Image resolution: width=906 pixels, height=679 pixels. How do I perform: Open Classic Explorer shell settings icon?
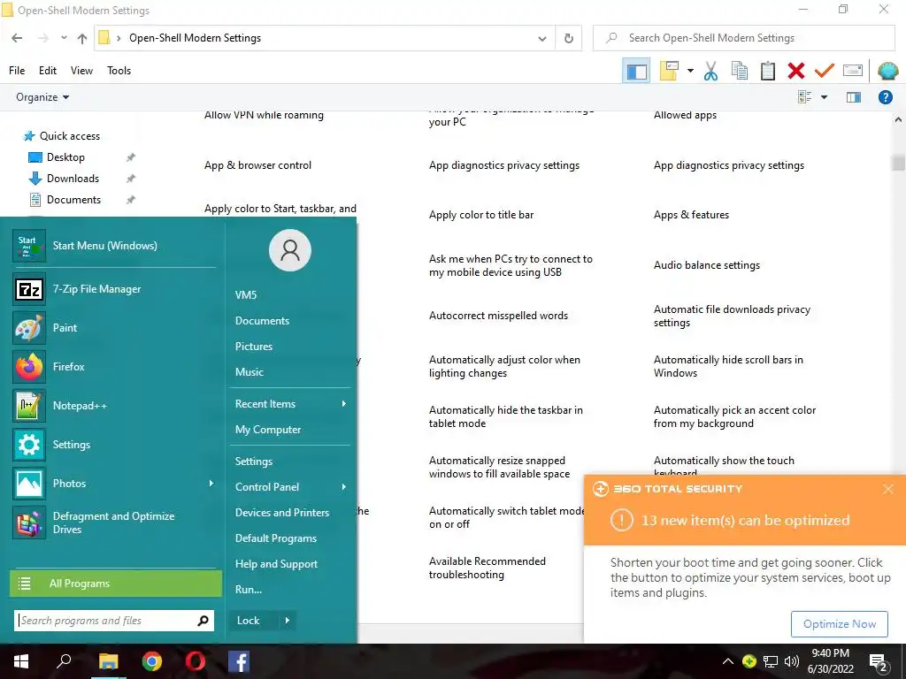887,71
